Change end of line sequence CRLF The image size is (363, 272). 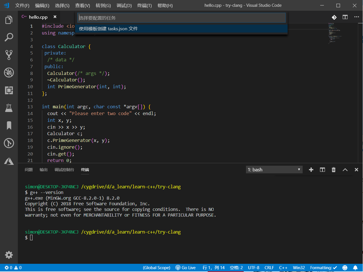tap(269, 268)
